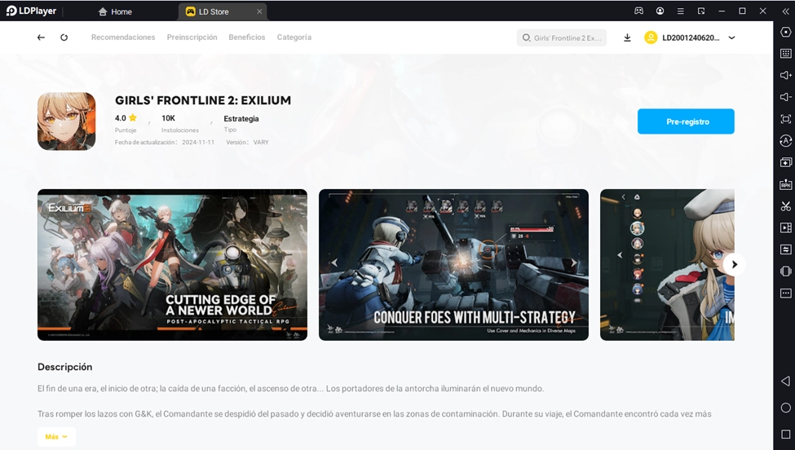Expand description with Más button

[56, 437]
